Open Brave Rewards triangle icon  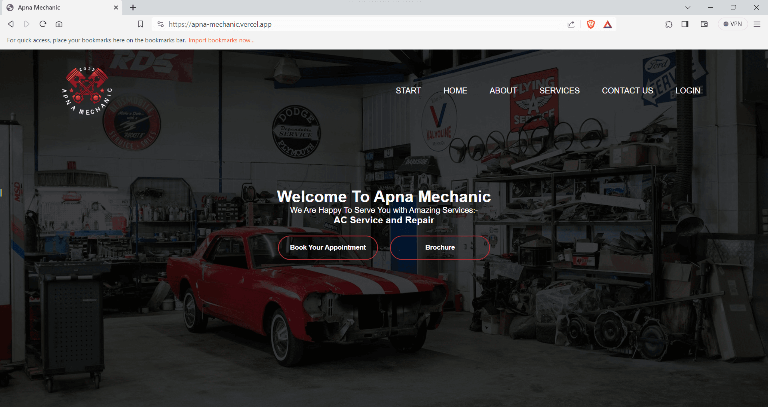click(608, 24)
